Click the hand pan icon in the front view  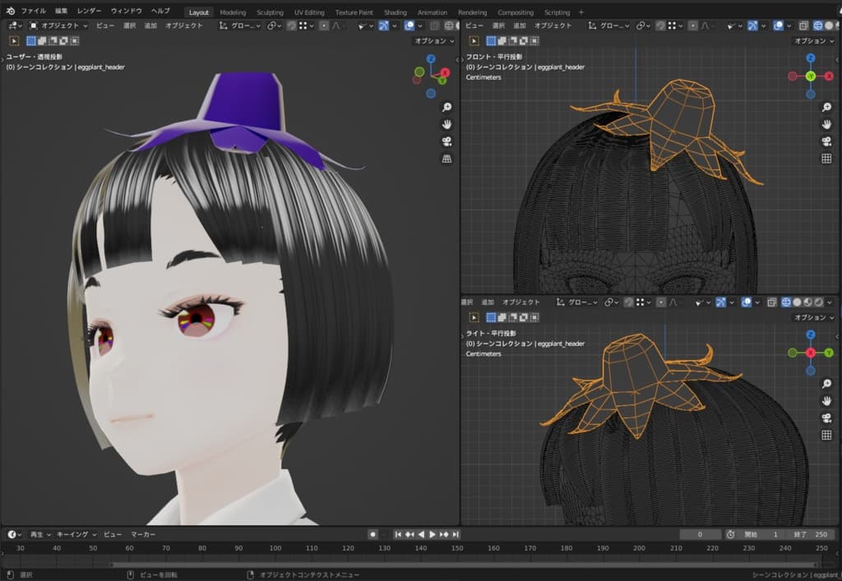[826, 124]
